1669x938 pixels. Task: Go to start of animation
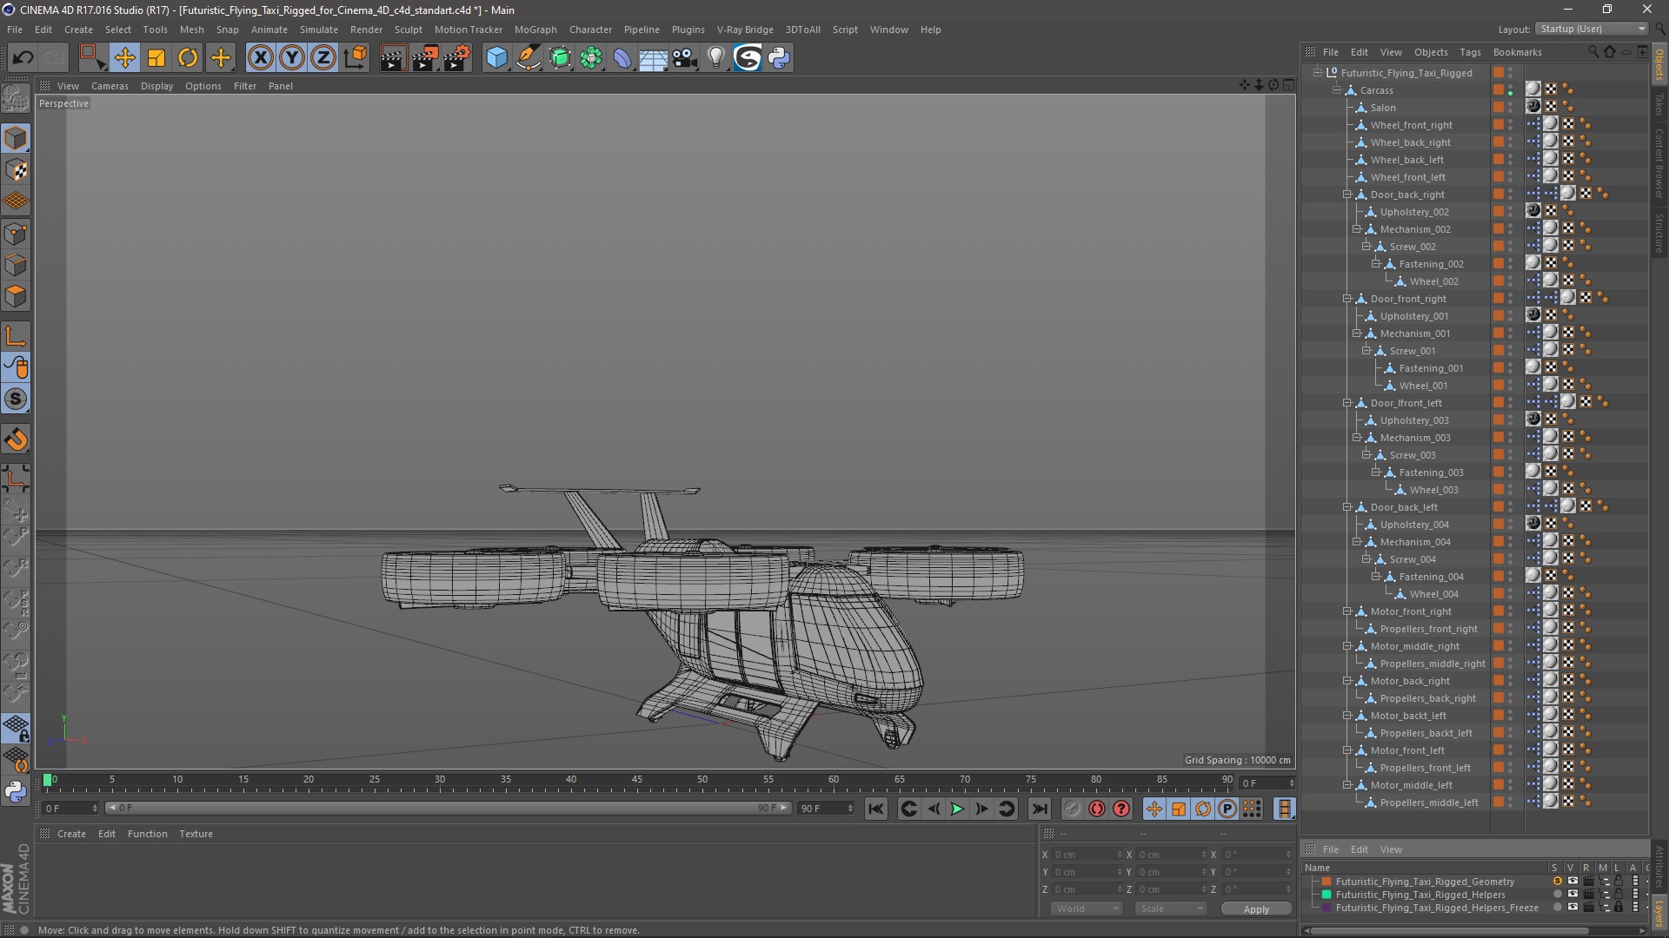pos(876,809)
